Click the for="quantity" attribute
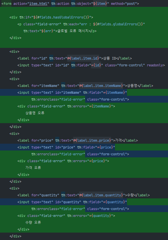168x240 pixels. pyautogui.click(x=45, y=195)
